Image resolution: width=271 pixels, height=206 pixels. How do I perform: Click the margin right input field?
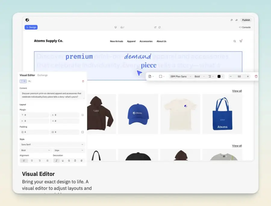[x=65, y=121]
